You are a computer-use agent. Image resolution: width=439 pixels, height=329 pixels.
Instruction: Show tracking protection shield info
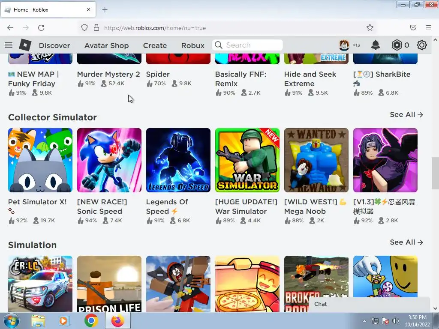pyautogui.click(x=84, y=27)
